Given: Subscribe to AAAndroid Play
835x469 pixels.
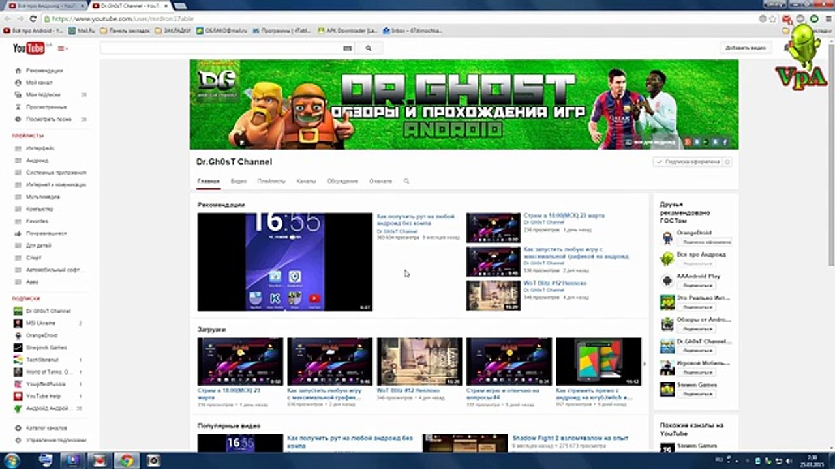Looking at the screenshot, I should (x=696, y=285).
